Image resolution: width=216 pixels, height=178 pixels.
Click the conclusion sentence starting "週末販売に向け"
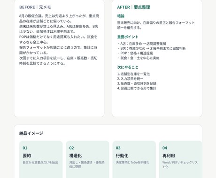pyautogui.click(x=156, y=25)
